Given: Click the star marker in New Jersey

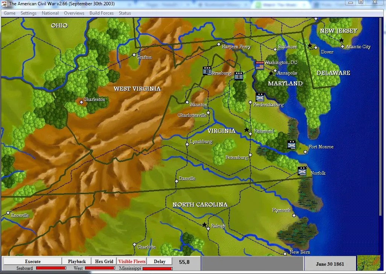Looking at the screenshot, I should (341, 40).
